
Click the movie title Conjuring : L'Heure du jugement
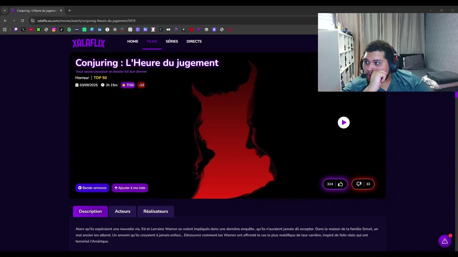point(147,63)
